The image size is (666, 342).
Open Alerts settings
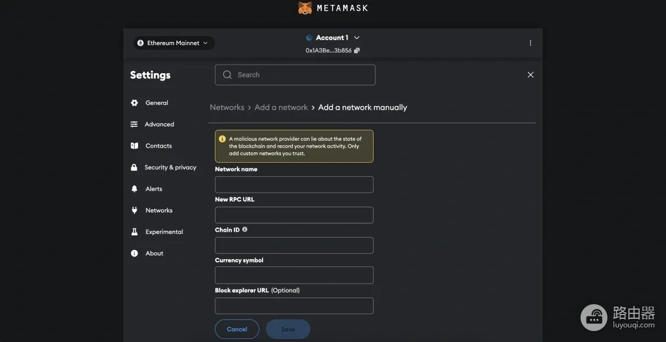(154, 189)
